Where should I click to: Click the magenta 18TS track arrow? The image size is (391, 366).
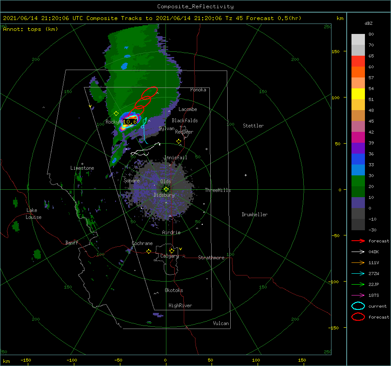[358, 295]
